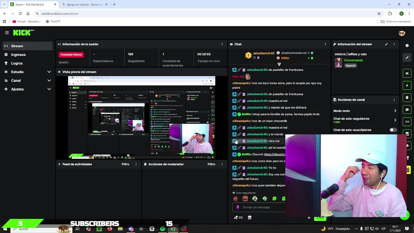Insert the angry red face emote

click(x=235, y=198)
